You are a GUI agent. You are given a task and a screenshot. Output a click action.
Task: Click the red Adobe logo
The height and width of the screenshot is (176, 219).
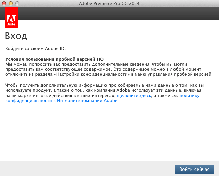(x=11, y=18)
